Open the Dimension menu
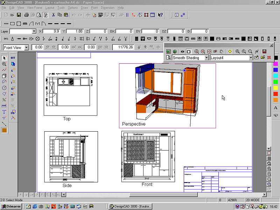This screenshot has height=210, width=280. (x=107, y=7)
